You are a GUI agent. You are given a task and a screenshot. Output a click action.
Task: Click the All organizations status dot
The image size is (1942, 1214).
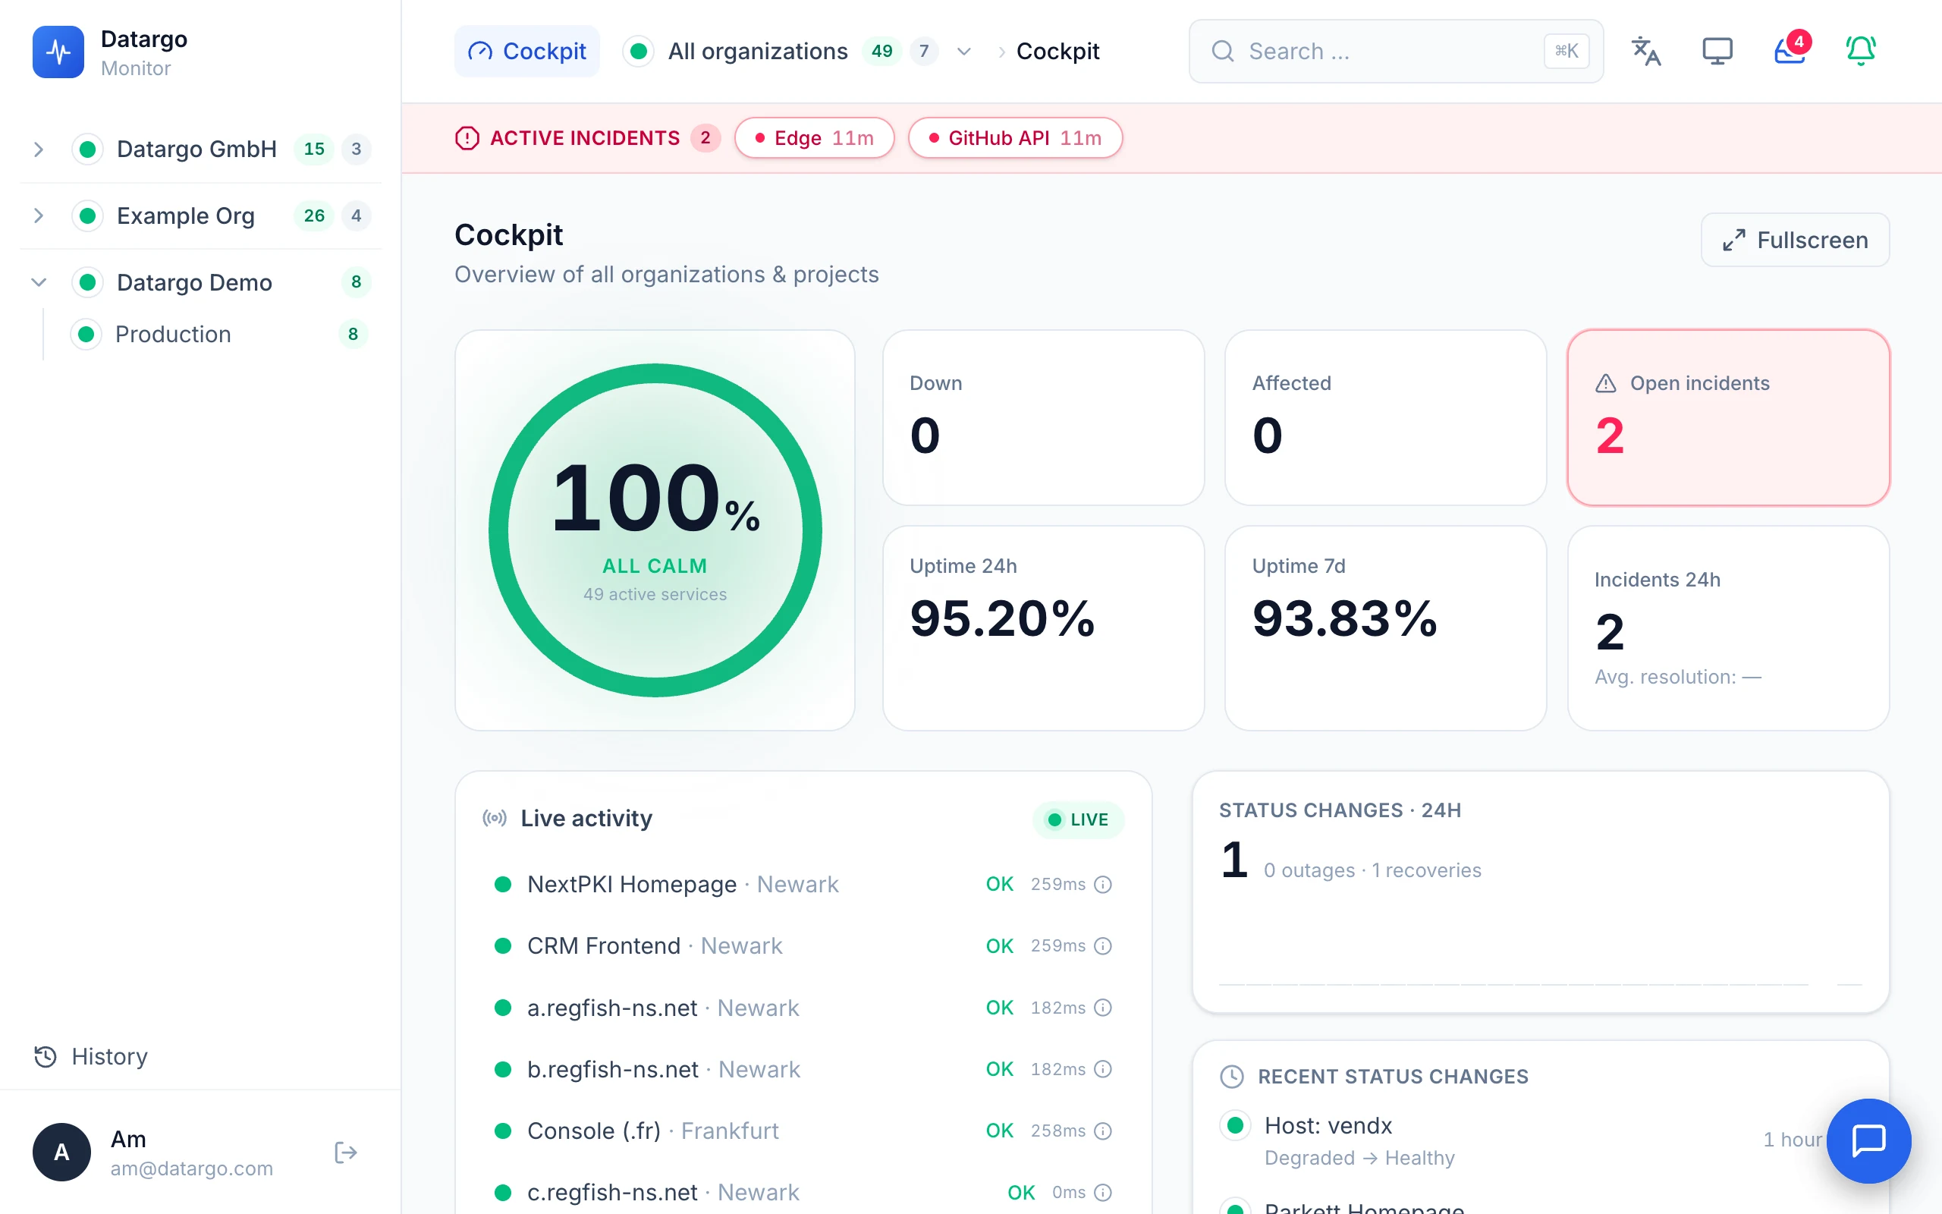(x=639, y=52)
